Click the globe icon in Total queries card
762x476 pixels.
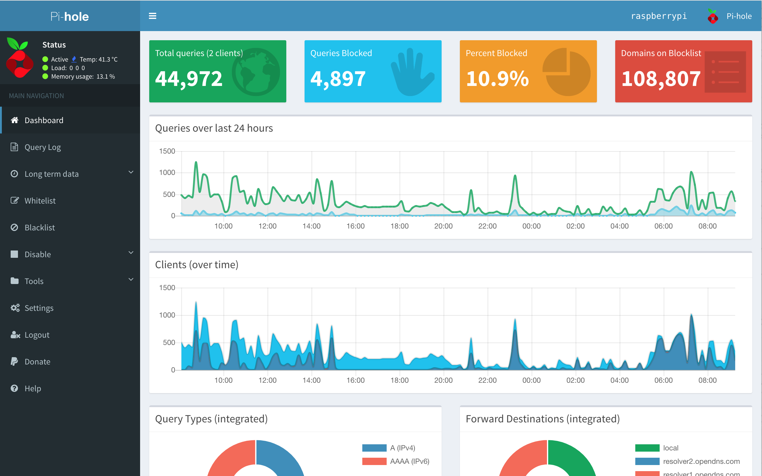(256, 72)
